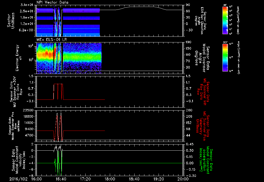264x182 pixels.
Task: Click the NPI Vector Data panel title
Action: 53,2
